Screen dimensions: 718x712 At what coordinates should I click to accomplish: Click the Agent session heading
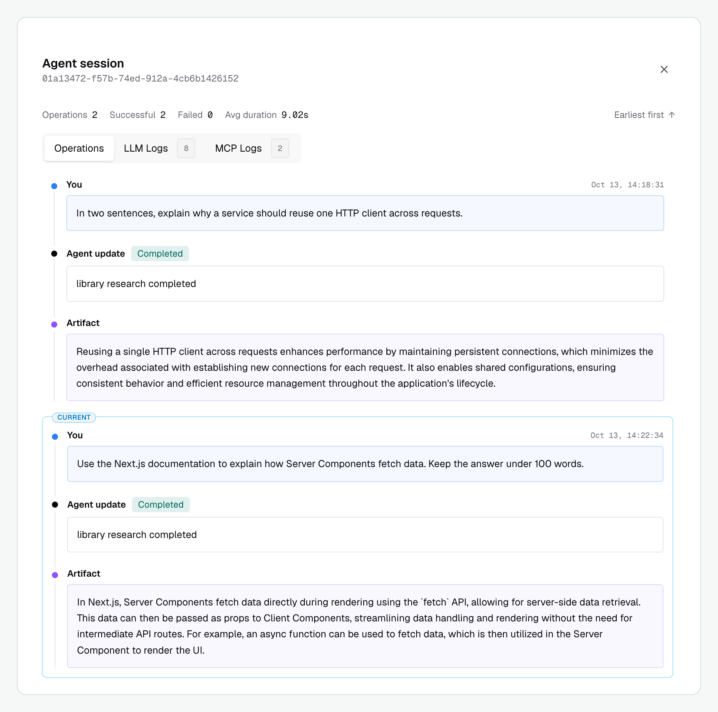(83, 63)
